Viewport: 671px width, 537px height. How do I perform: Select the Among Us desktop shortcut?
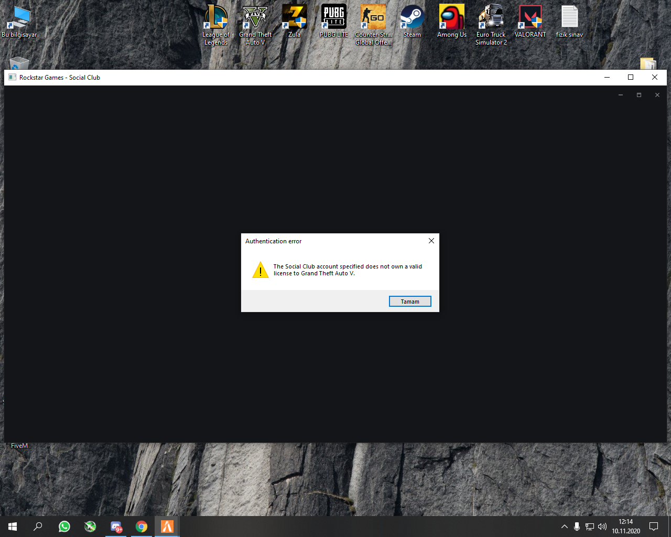[x=452, y=21]
